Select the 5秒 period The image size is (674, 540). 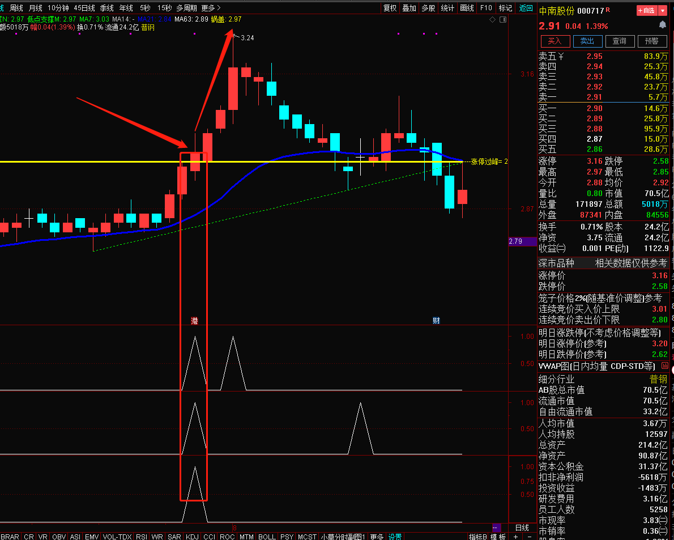click(x=145, y=8)
